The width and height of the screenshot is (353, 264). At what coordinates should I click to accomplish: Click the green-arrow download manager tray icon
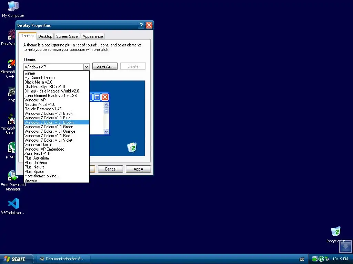coord(315,259)
